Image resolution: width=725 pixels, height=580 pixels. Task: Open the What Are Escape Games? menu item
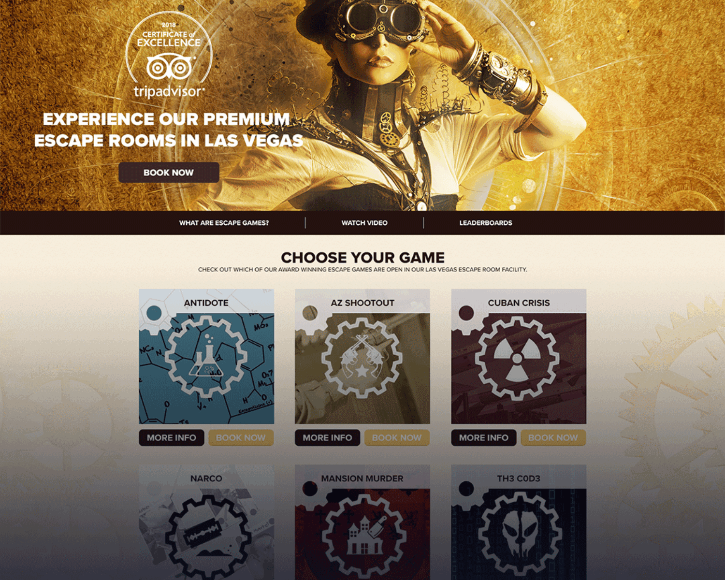point(224,223)
